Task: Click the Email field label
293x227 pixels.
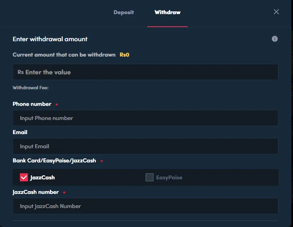Action: [x=20, y=132]
